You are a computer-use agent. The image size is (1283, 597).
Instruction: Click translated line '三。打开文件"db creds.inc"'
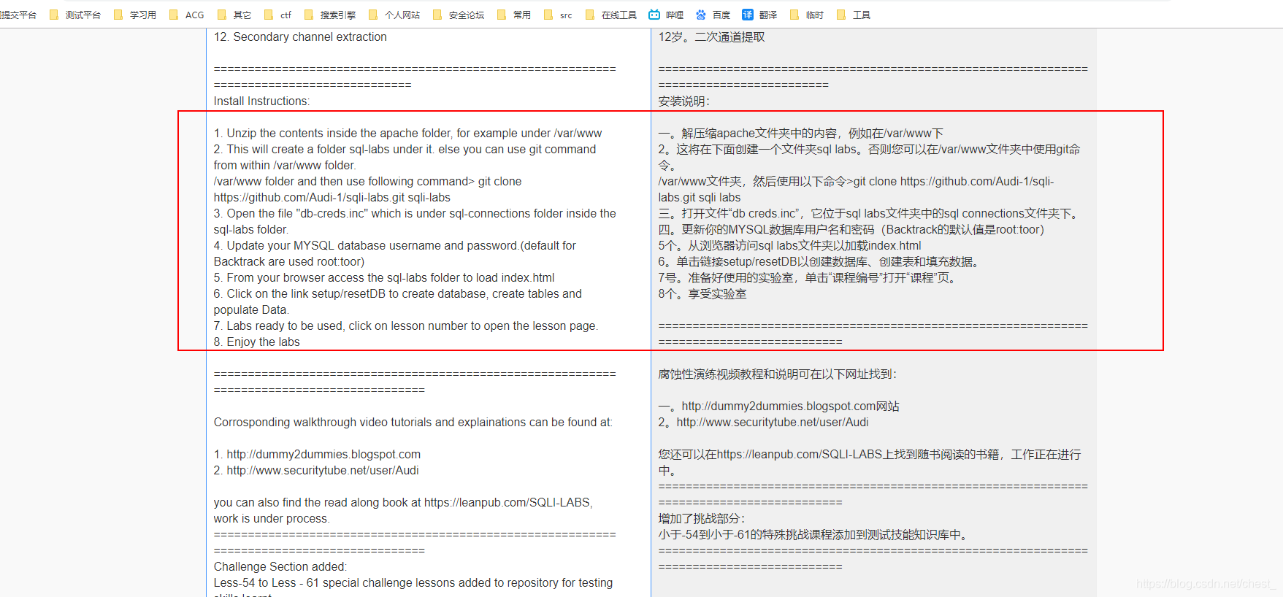point(870,213)
